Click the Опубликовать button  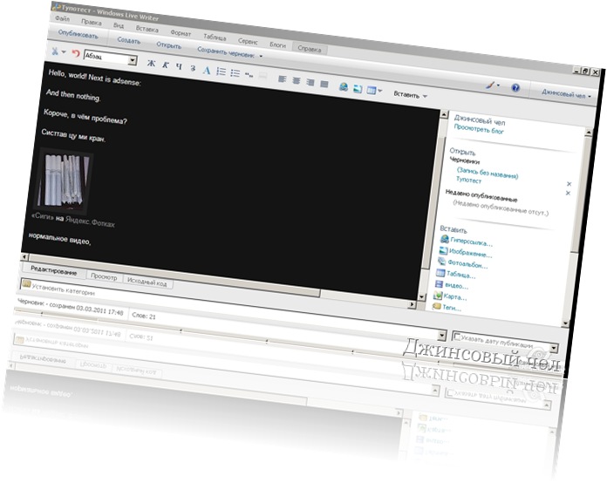tap(78, 35)
